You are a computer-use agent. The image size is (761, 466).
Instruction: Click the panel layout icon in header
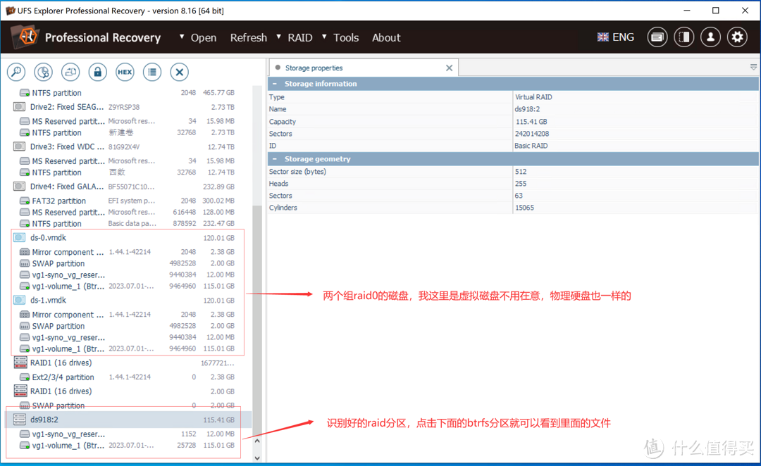(683, 37)
